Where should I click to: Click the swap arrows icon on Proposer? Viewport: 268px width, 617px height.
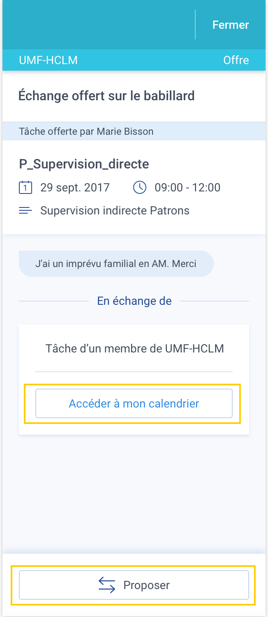[107, 585]
